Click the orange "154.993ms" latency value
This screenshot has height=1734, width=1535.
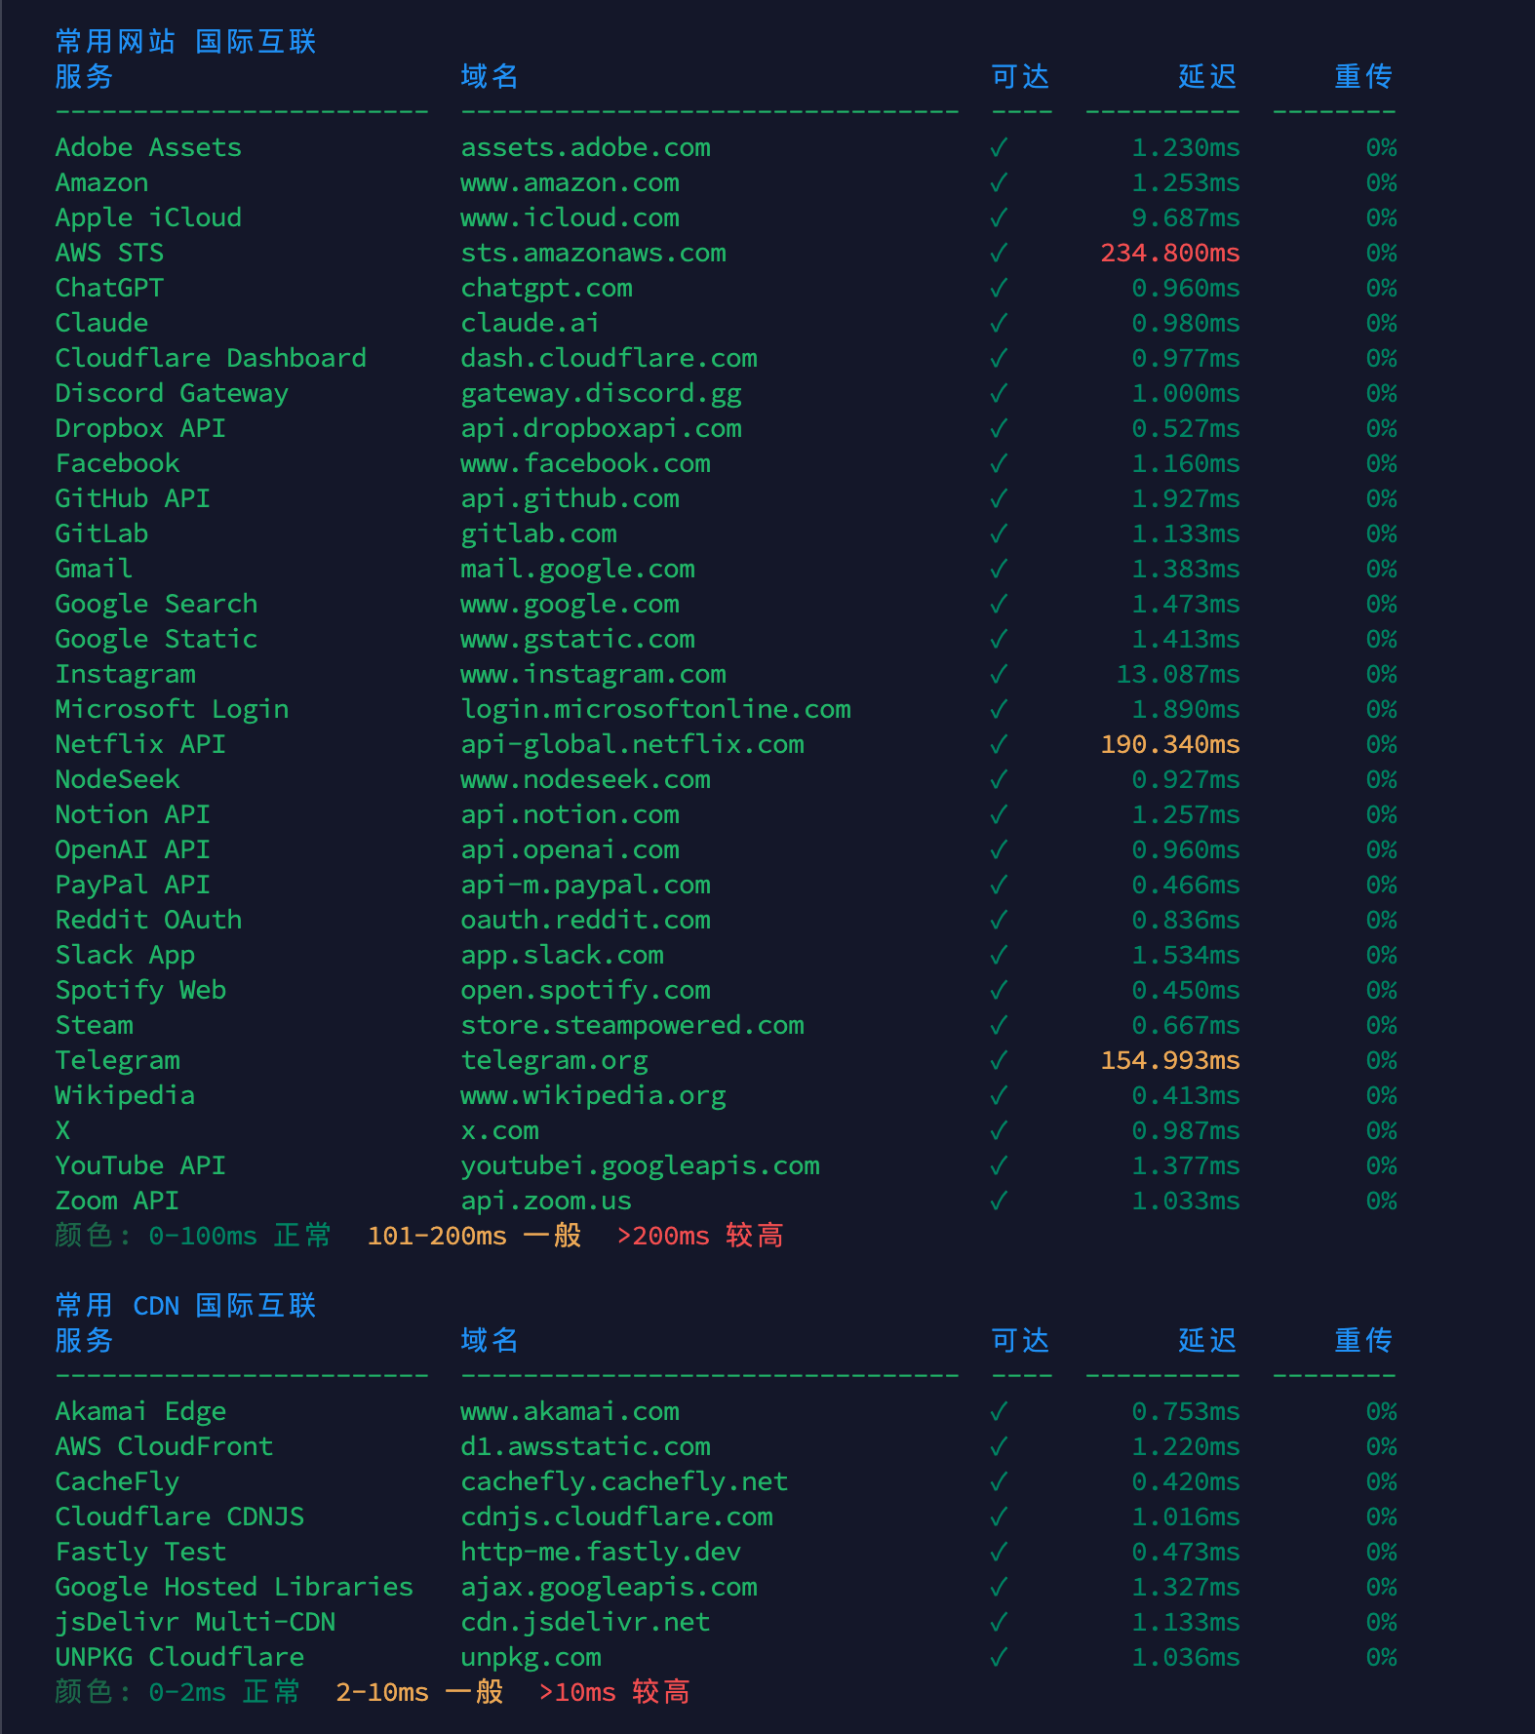pos(1170,1060)
